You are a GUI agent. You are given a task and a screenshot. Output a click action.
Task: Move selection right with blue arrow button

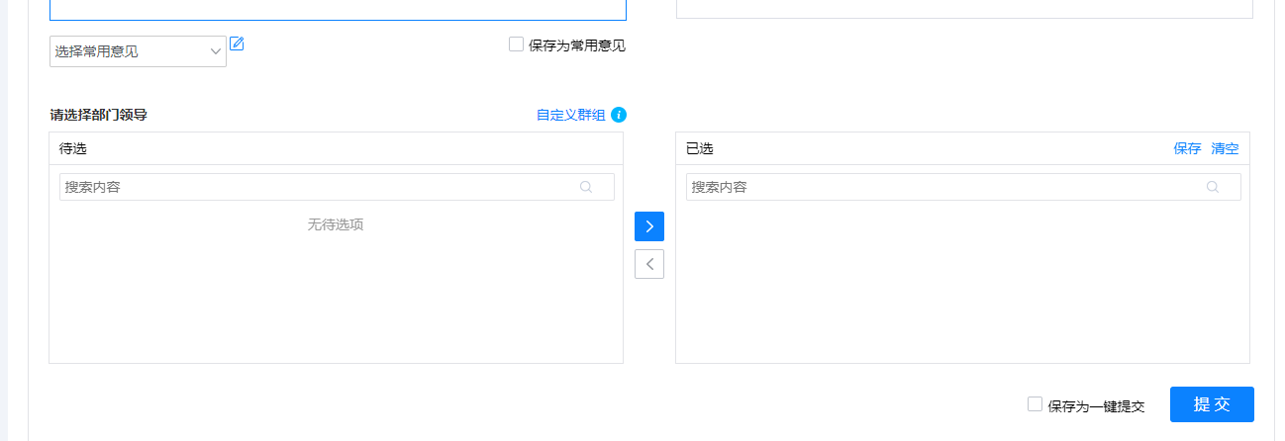click(649, 226)
